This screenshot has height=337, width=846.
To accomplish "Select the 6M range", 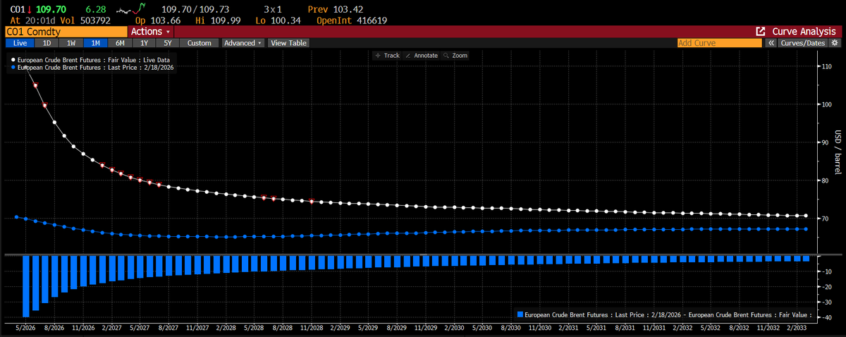I will click(x=119, y=43).
